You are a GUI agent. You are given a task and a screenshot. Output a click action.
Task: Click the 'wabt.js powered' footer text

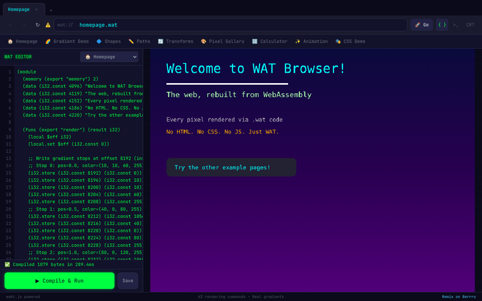point(23,297)
